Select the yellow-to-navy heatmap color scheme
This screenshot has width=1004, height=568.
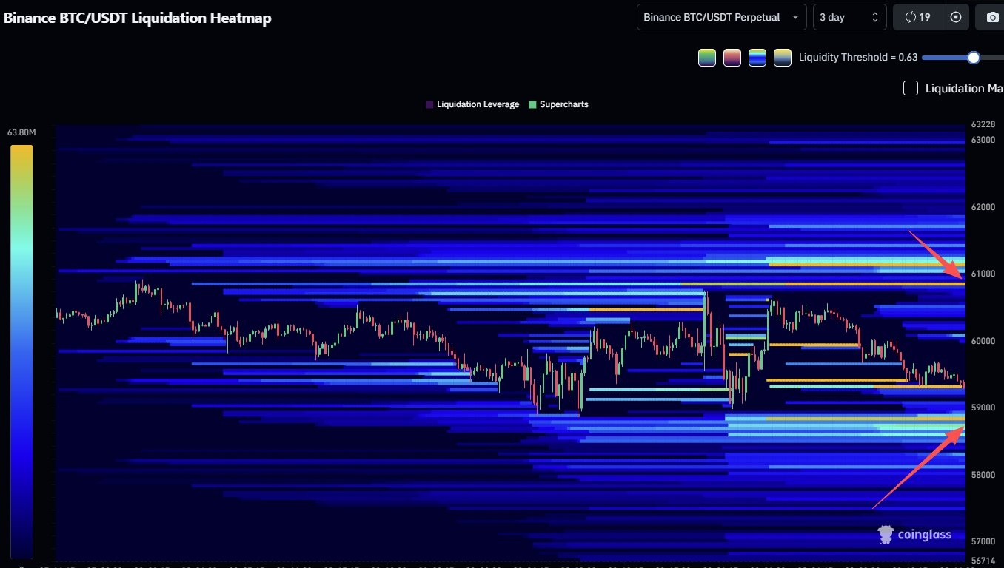click(783, 58)
